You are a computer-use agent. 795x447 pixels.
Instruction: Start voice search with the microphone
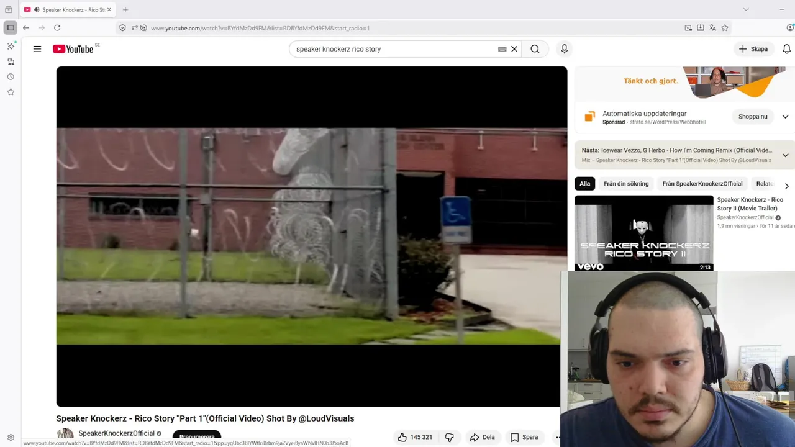coord(564,49)
